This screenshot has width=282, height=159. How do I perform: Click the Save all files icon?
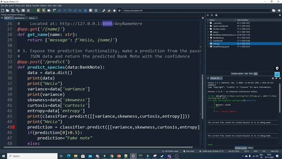[x=18, y=11]
